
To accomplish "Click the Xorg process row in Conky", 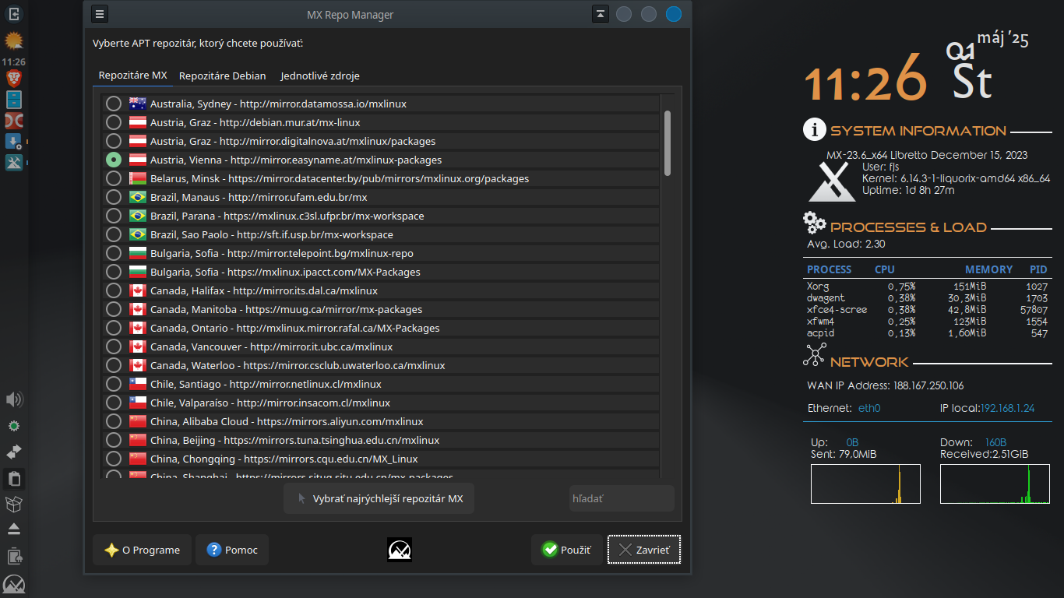I will (x=927, y=286).
